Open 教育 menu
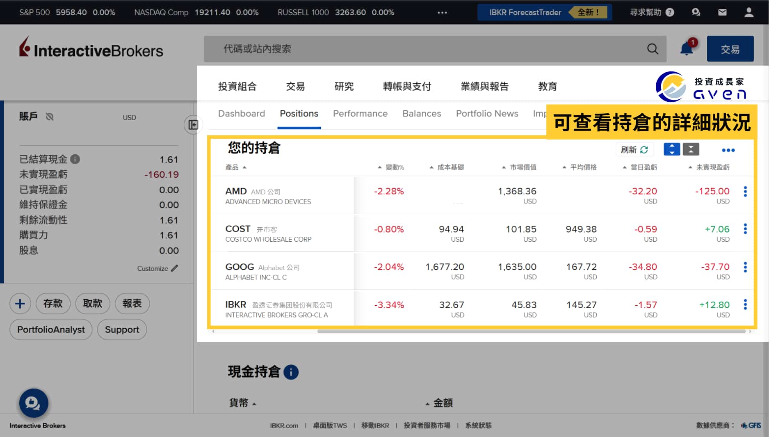 point(548,87)
